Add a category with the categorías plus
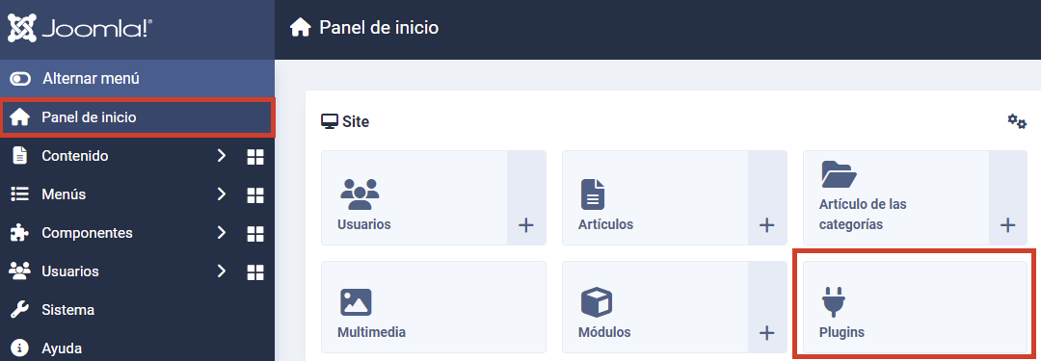Viewport: 1041px width, 361px height. (1008, 225)
